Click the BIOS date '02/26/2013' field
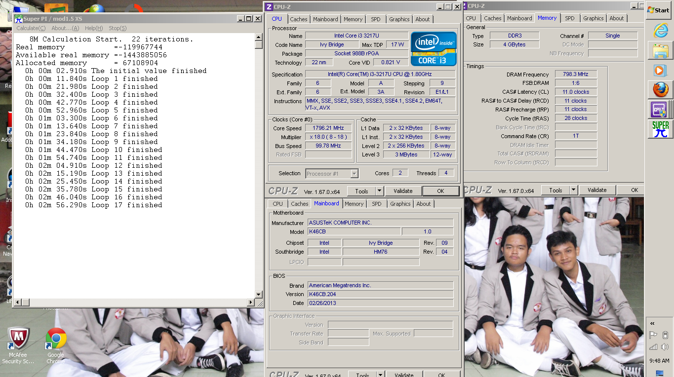Viewport: 674px width, 377px height. point(380,303)
